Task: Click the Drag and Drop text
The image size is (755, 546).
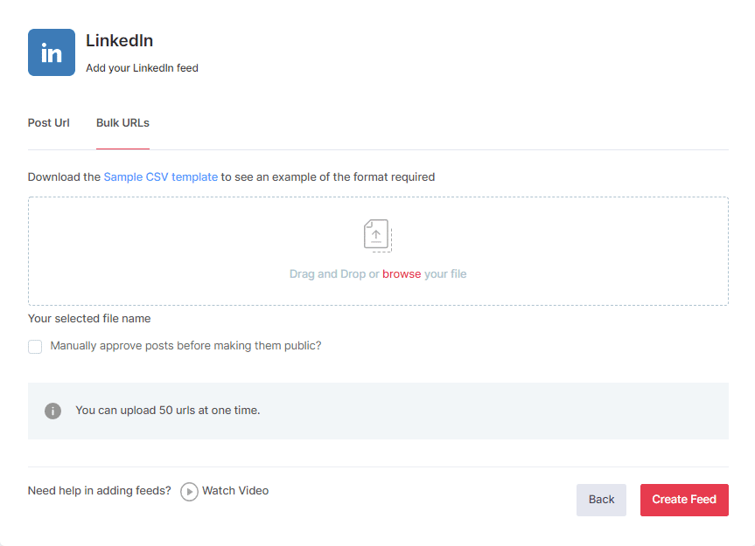Action: [x=328, y=274]
